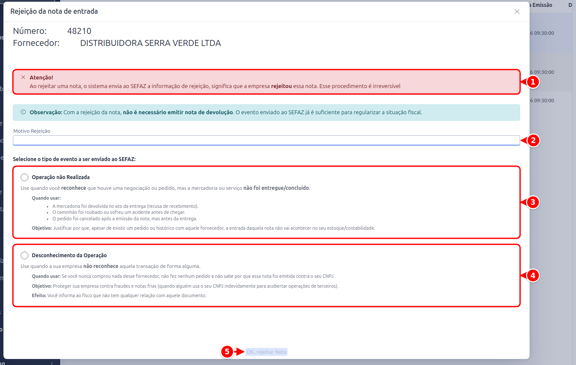Select the Operação não Realizada radio button
Screen dimensions: 576x365
pos(25,177)
